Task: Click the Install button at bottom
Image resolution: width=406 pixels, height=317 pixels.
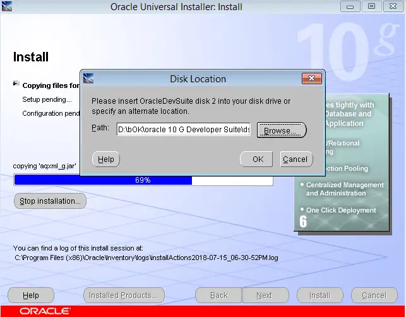Action: click(x=320, y=295)
